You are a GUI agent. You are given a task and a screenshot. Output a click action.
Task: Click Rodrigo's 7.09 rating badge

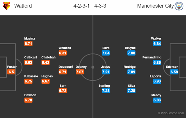(131, 72)
